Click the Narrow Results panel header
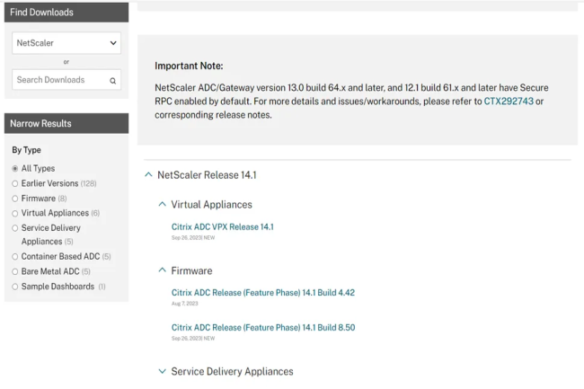The image size is (584, 389). coord(66,123)
